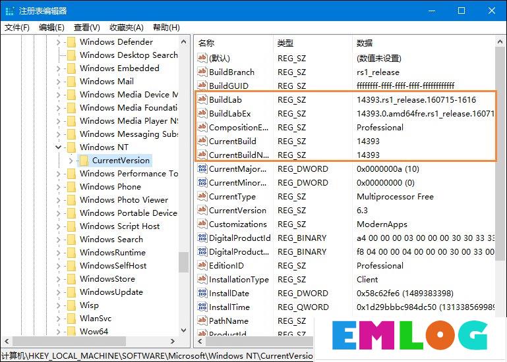Click the string icon for BuildGUID
This screenshot has height=362, width=507.
pos(202,86)
